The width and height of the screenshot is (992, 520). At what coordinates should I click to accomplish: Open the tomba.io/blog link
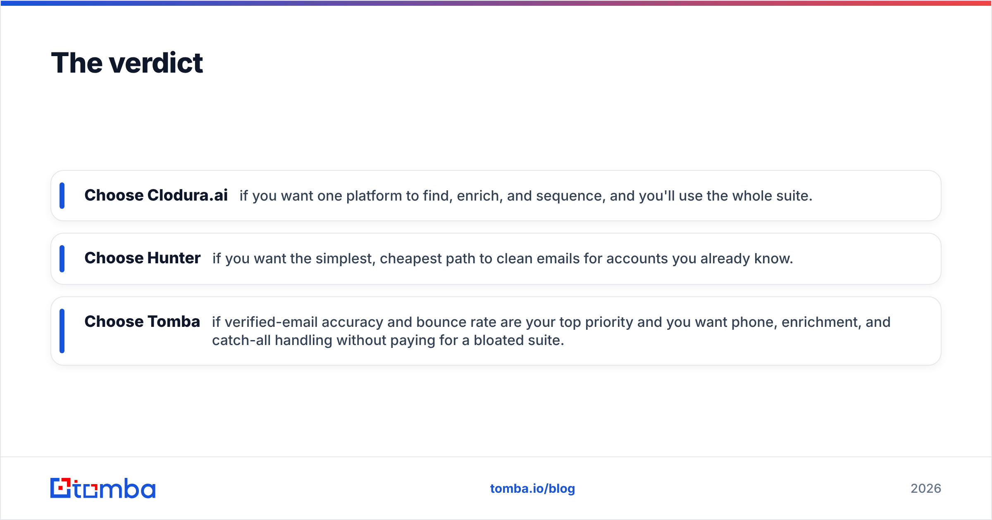point(532,489)
